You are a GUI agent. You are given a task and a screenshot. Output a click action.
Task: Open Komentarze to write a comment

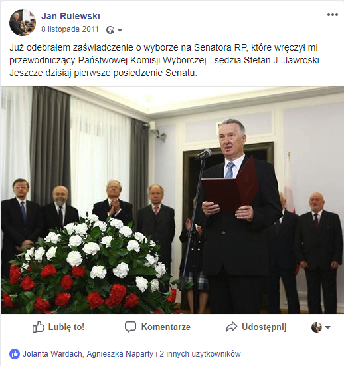tap(166, 327)
